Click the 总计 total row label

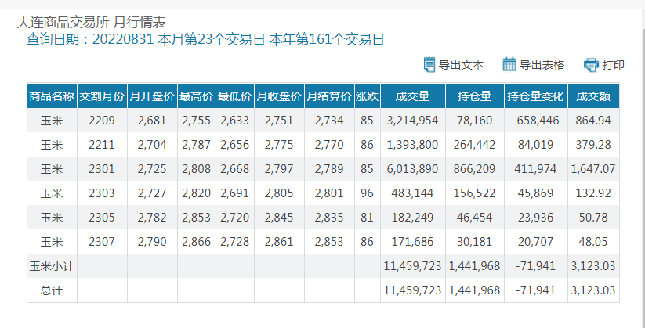pyautogui.click(x=52, y=290)
